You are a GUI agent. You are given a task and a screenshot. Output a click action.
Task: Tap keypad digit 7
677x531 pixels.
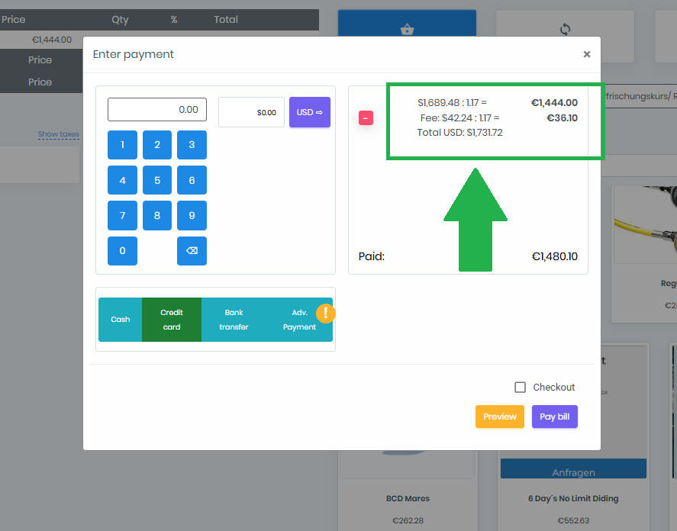pos(122,215)
